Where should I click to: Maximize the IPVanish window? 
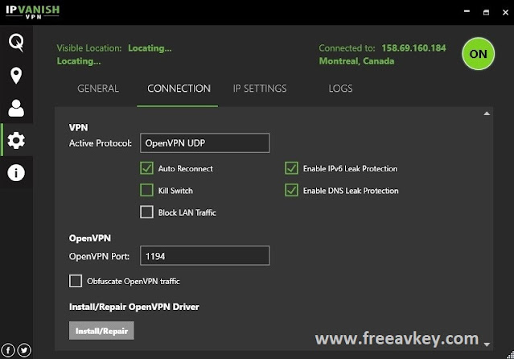coord(486,12)
